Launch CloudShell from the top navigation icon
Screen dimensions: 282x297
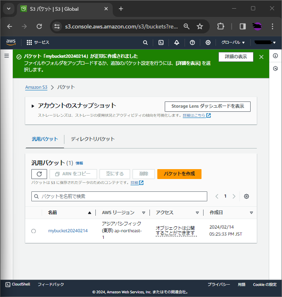tap(161, 42)
